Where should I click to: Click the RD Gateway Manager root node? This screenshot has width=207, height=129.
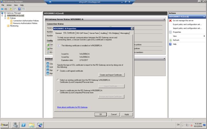point(12,13)
